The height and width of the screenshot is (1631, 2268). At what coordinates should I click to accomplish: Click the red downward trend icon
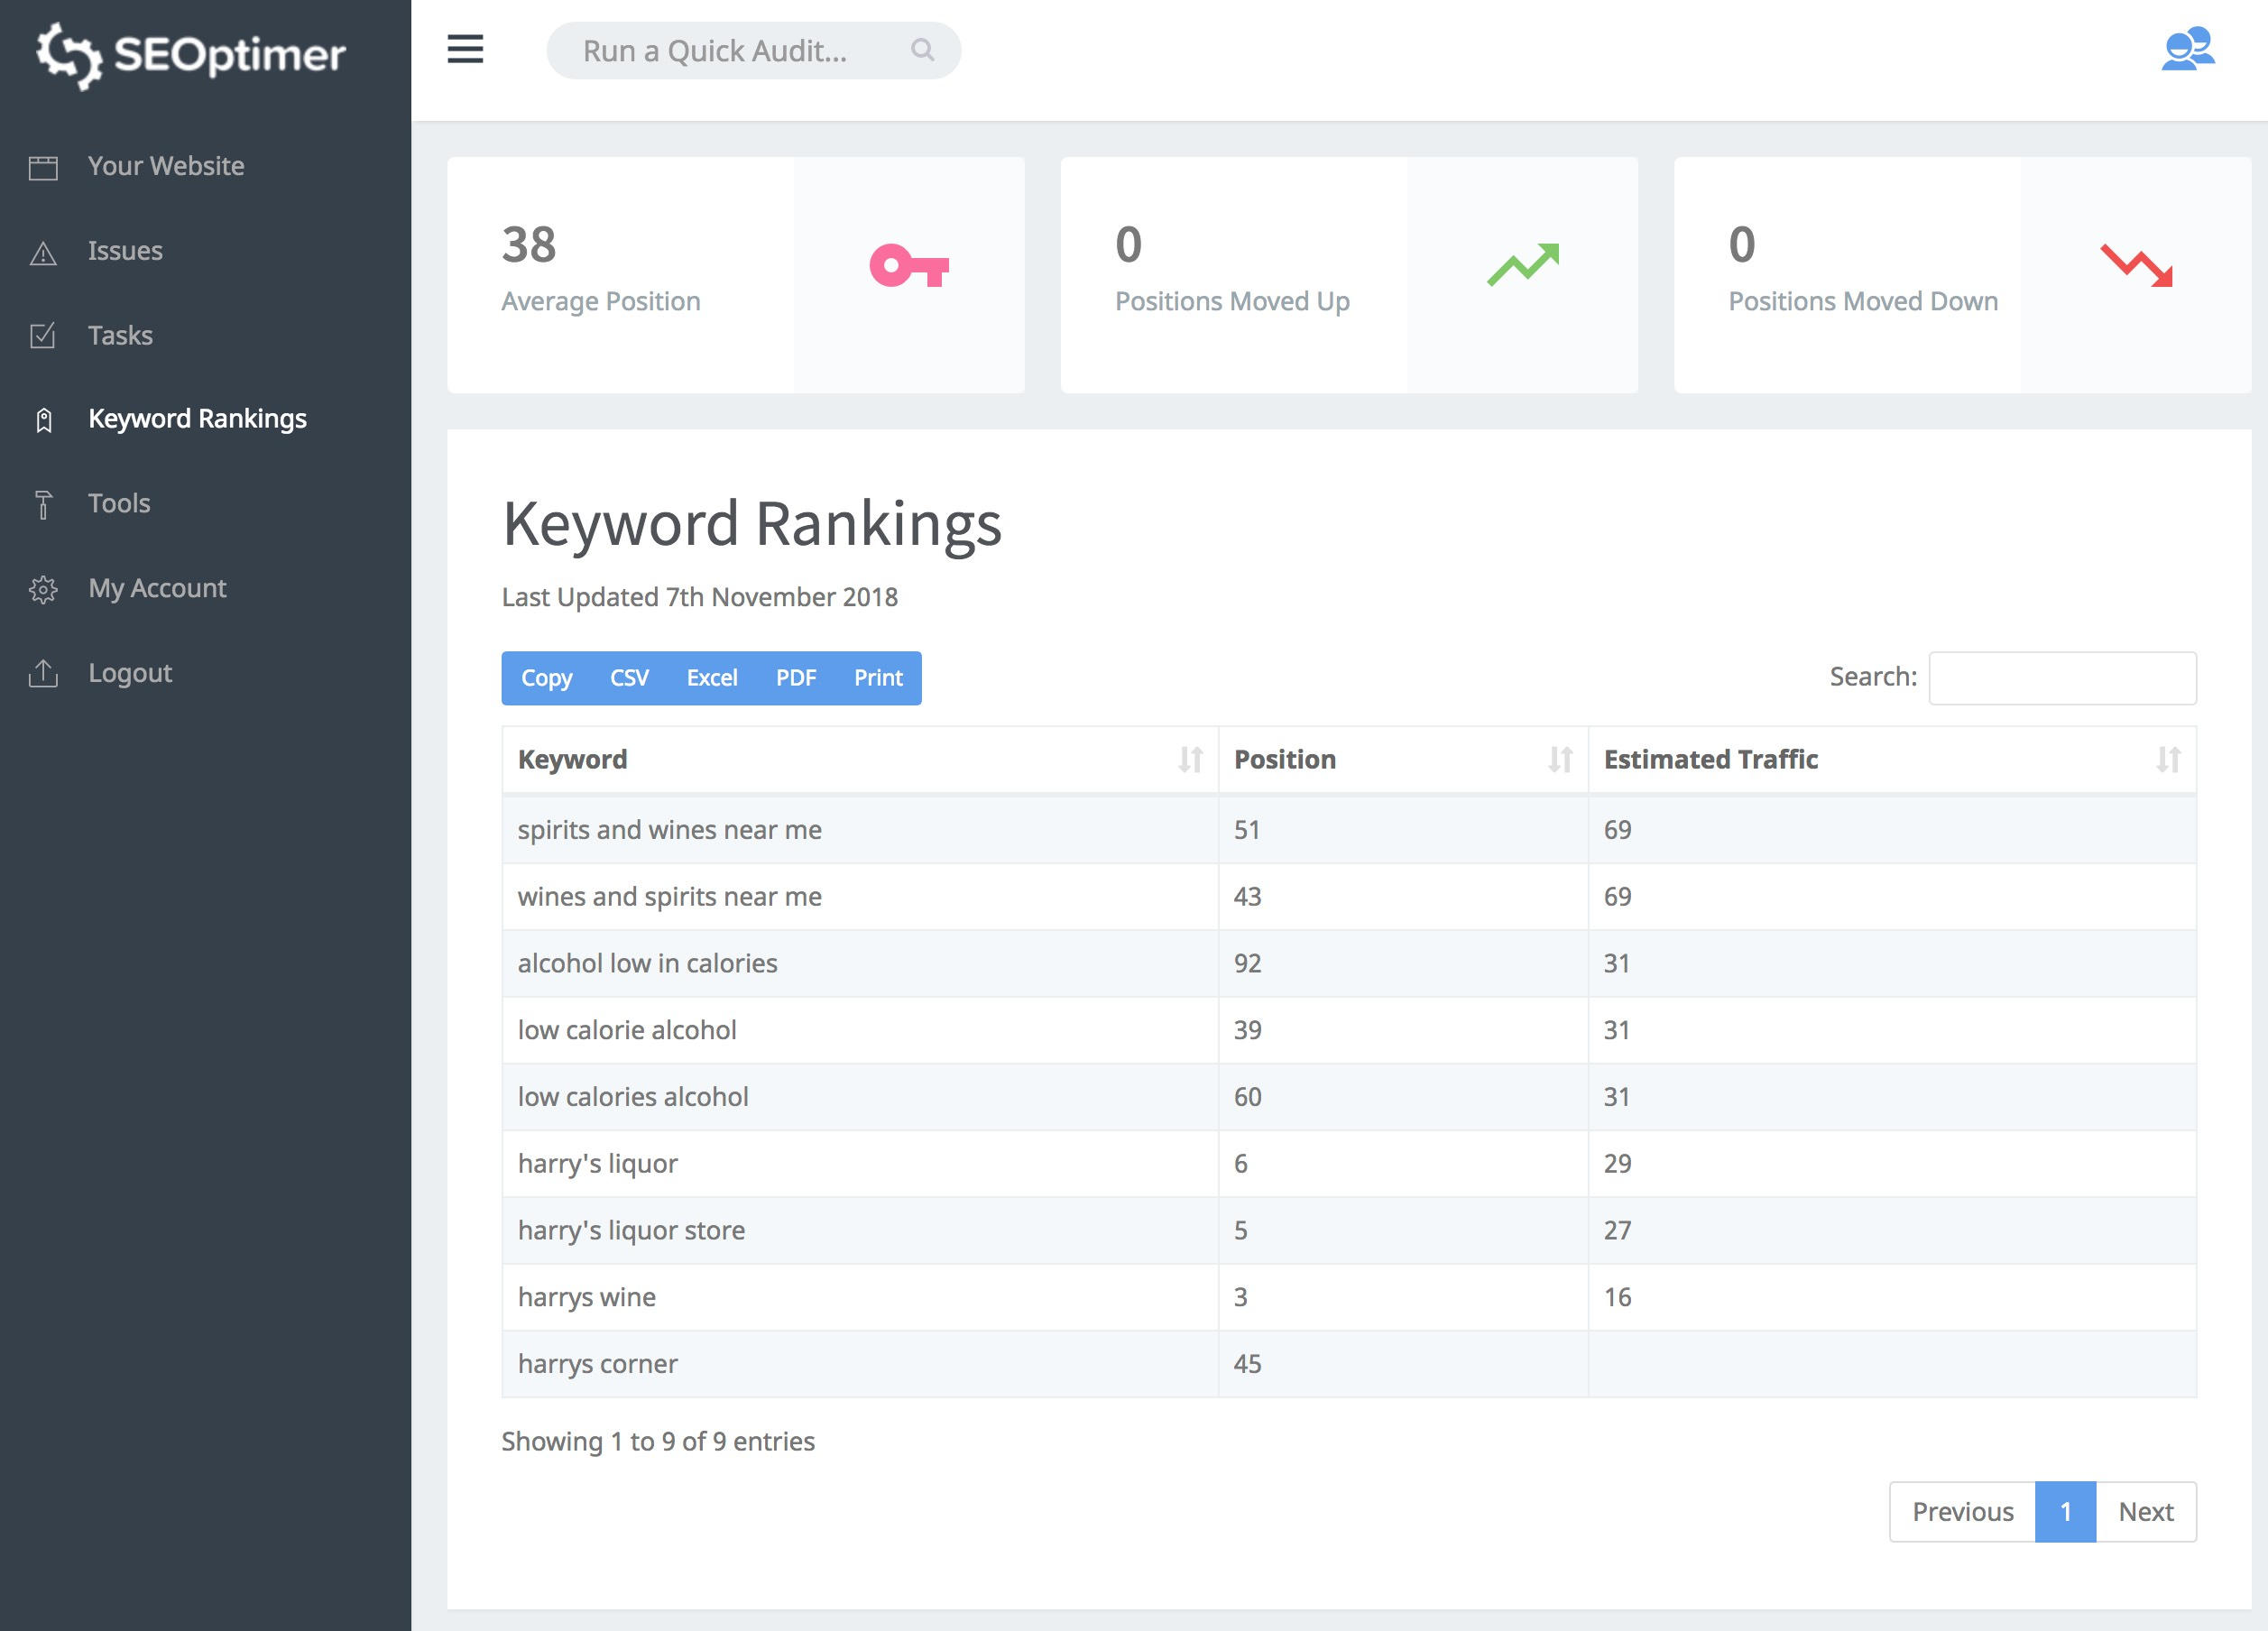tap(2135, 266)
